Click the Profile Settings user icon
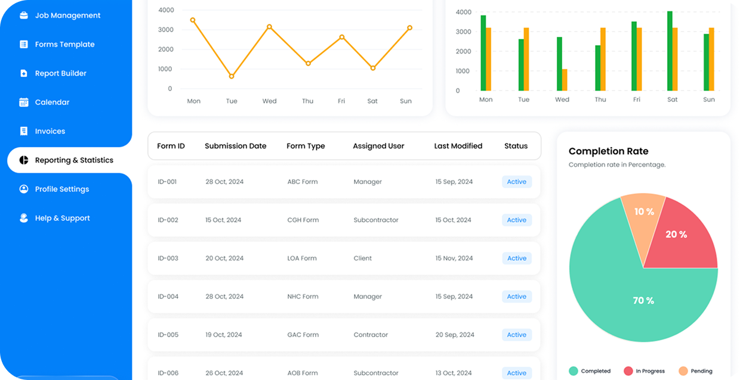The image size is (746, 380). [x=24, y=189]
